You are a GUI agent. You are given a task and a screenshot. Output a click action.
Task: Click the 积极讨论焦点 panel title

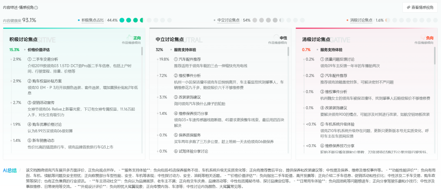[22, 40]
